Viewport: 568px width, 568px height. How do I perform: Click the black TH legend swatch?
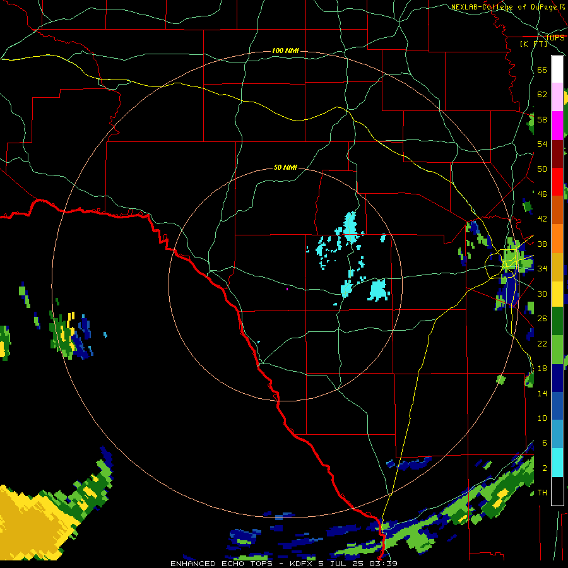tap(557, 491)
